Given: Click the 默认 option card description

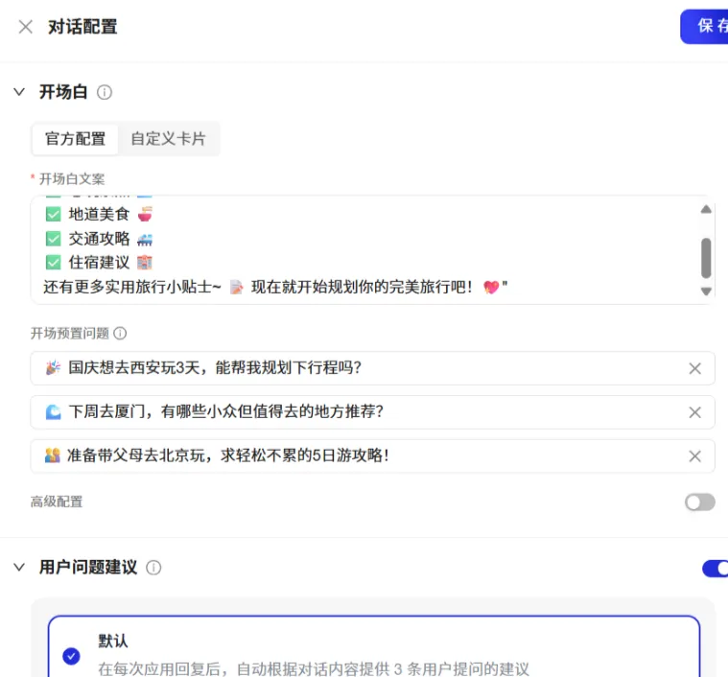Looking at the screenshot, I should pyautogui.click(x=314, y=669).
